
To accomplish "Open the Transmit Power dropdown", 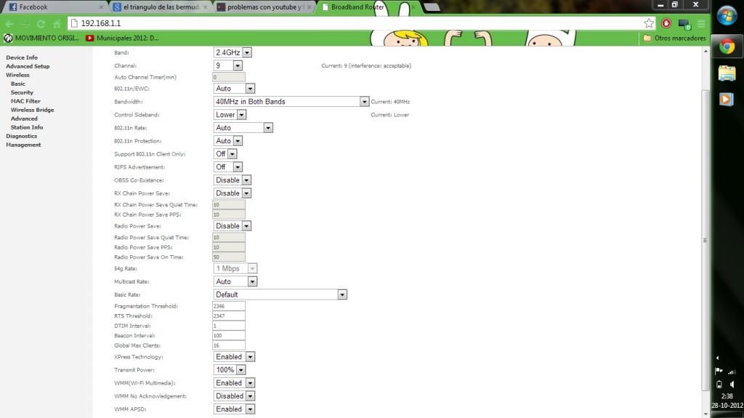I will click(x=229, y=370).
